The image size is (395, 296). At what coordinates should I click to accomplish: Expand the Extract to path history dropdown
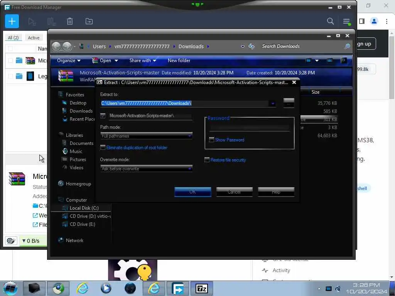[x=273, y=103]
